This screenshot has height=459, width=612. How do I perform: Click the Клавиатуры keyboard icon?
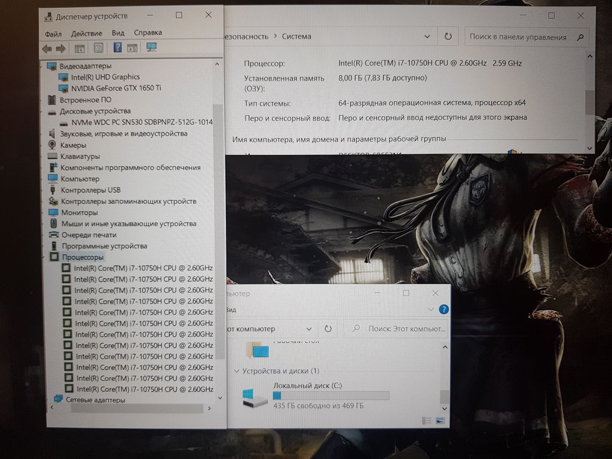[x=53, y=156]
